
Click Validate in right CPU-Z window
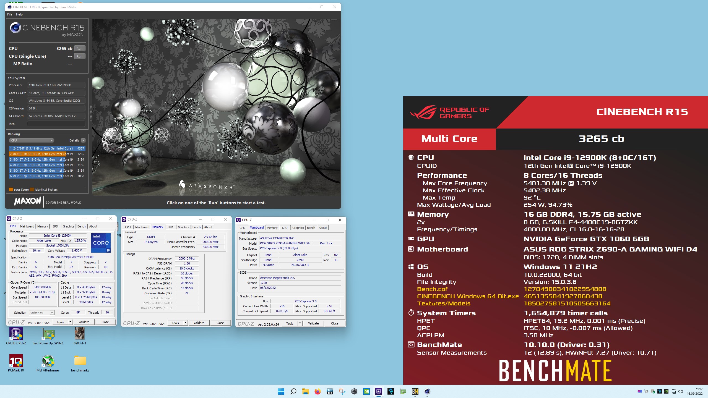coord(313,323)
